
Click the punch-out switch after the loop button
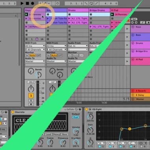point(96,4)
